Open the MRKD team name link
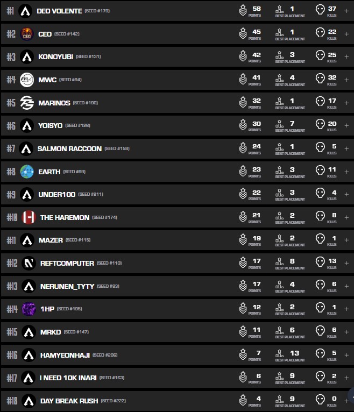 coord(50,332)
